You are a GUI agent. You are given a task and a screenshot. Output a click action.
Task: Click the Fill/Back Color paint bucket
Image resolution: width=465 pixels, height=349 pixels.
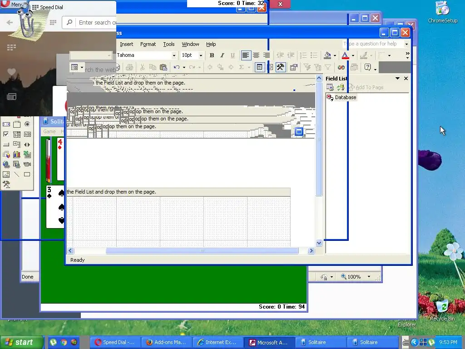(x=327, y=55)
